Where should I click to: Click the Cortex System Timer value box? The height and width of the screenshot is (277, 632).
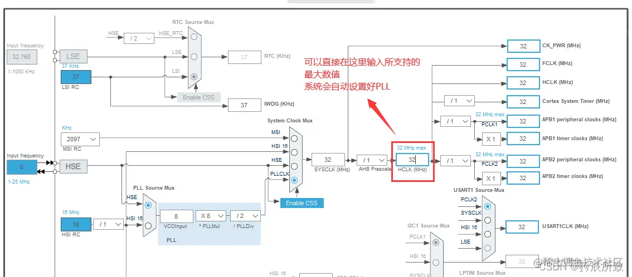(523, 102)
